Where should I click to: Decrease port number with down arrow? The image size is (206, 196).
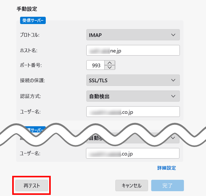pyautogui.click(x=110, y=67)
